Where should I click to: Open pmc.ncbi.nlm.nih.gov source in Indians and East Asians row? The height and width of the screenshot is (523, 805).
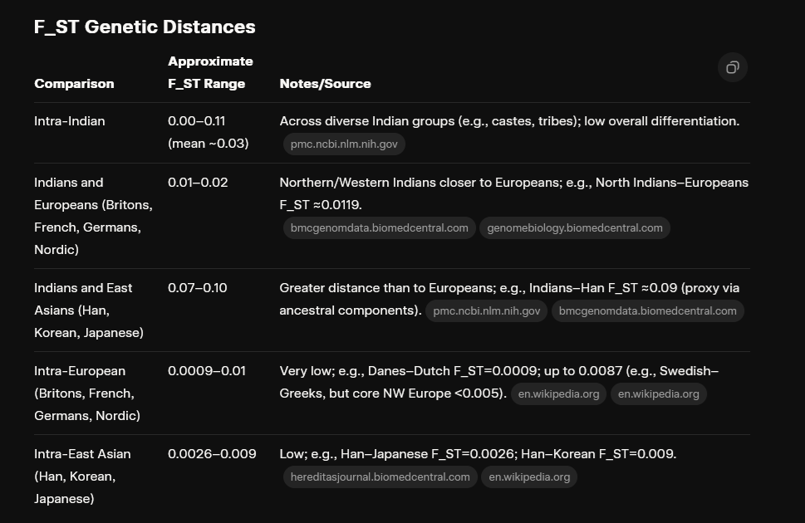pyautogui.click(x=486, y=311)
